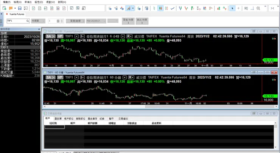This screenshot has width=280, height=153.
Task: Select the hollow candlestick chart style
Action: (166, 8)
